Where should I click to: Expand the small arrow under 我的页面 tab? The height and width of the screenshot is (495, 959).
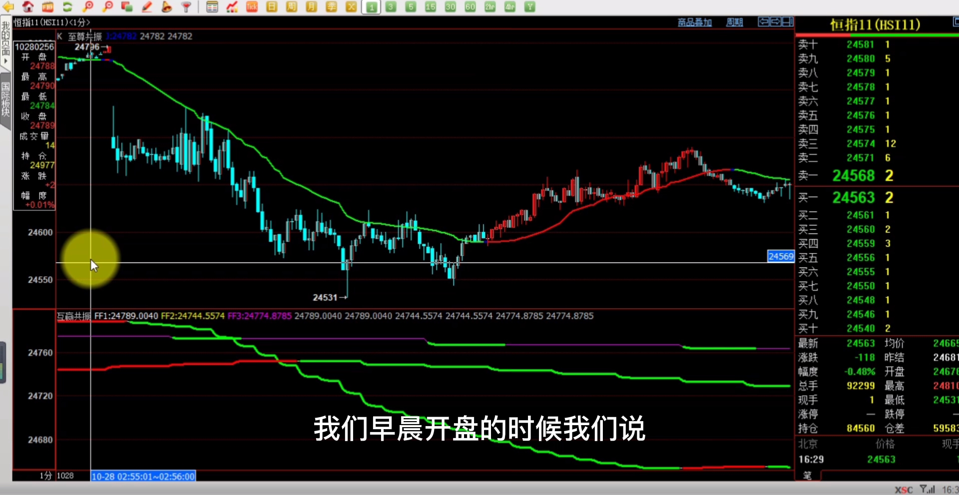coord(5,61)
